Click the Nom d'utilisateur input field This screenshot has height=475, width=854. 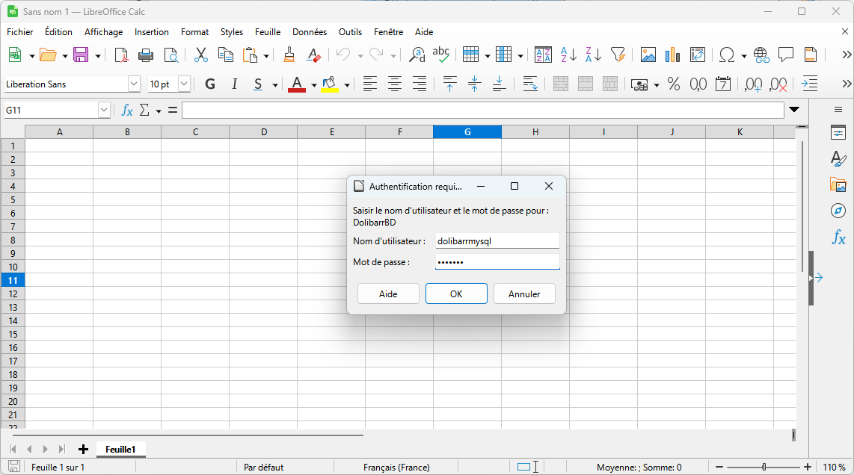click(497, 240)
